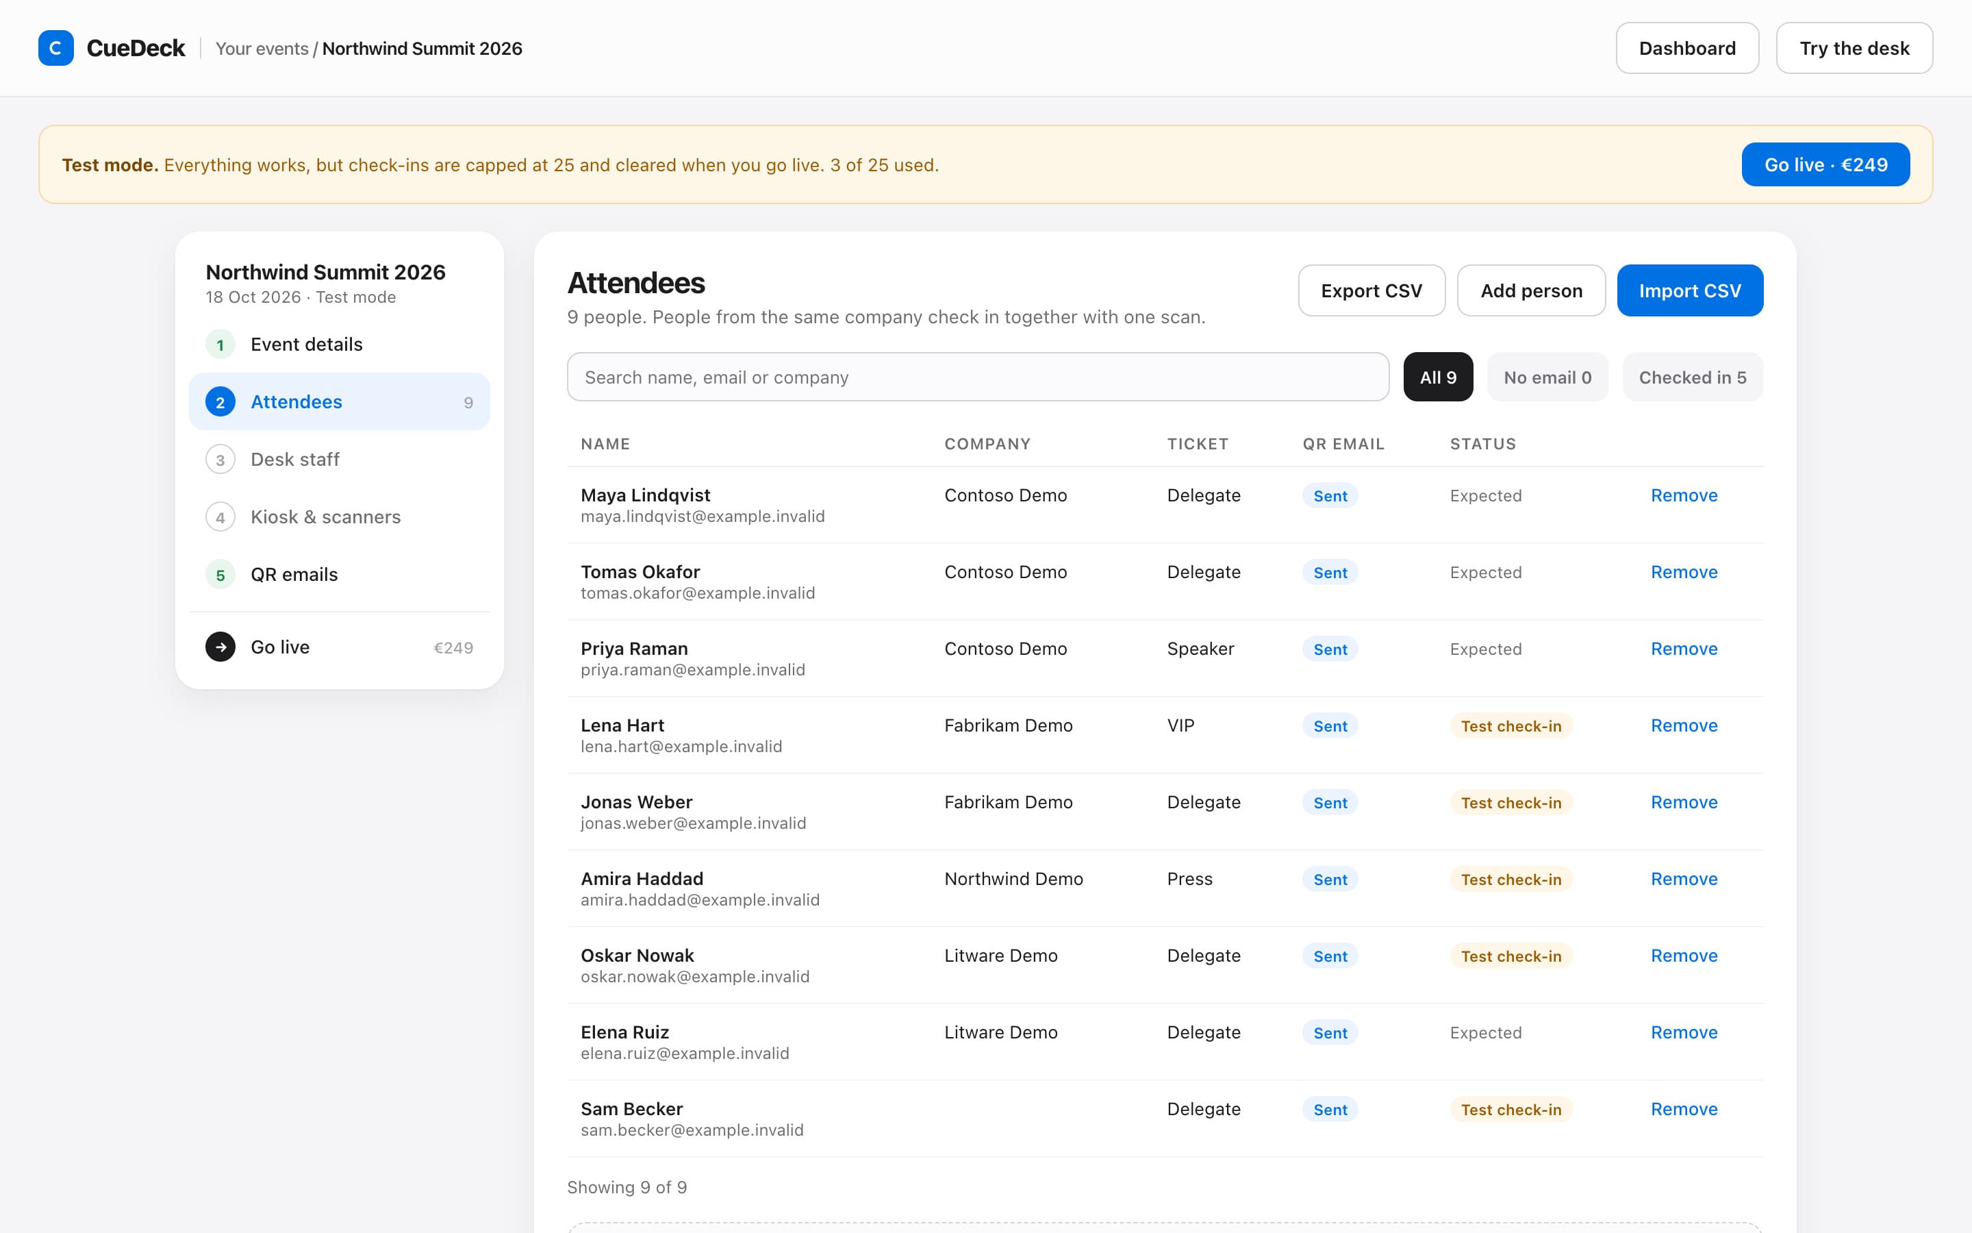The height and width of the screenshot is (1233, 1972).
Task: Click Northwind Summit 2026 breadcrumb text
Action: point(422,48)
